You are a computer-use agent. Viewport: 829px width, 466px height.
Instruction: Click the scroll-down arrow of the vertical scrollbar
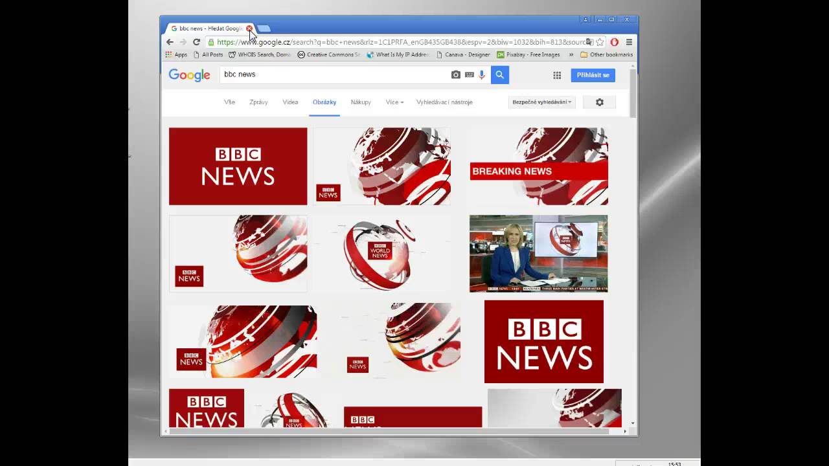point(633,423)
